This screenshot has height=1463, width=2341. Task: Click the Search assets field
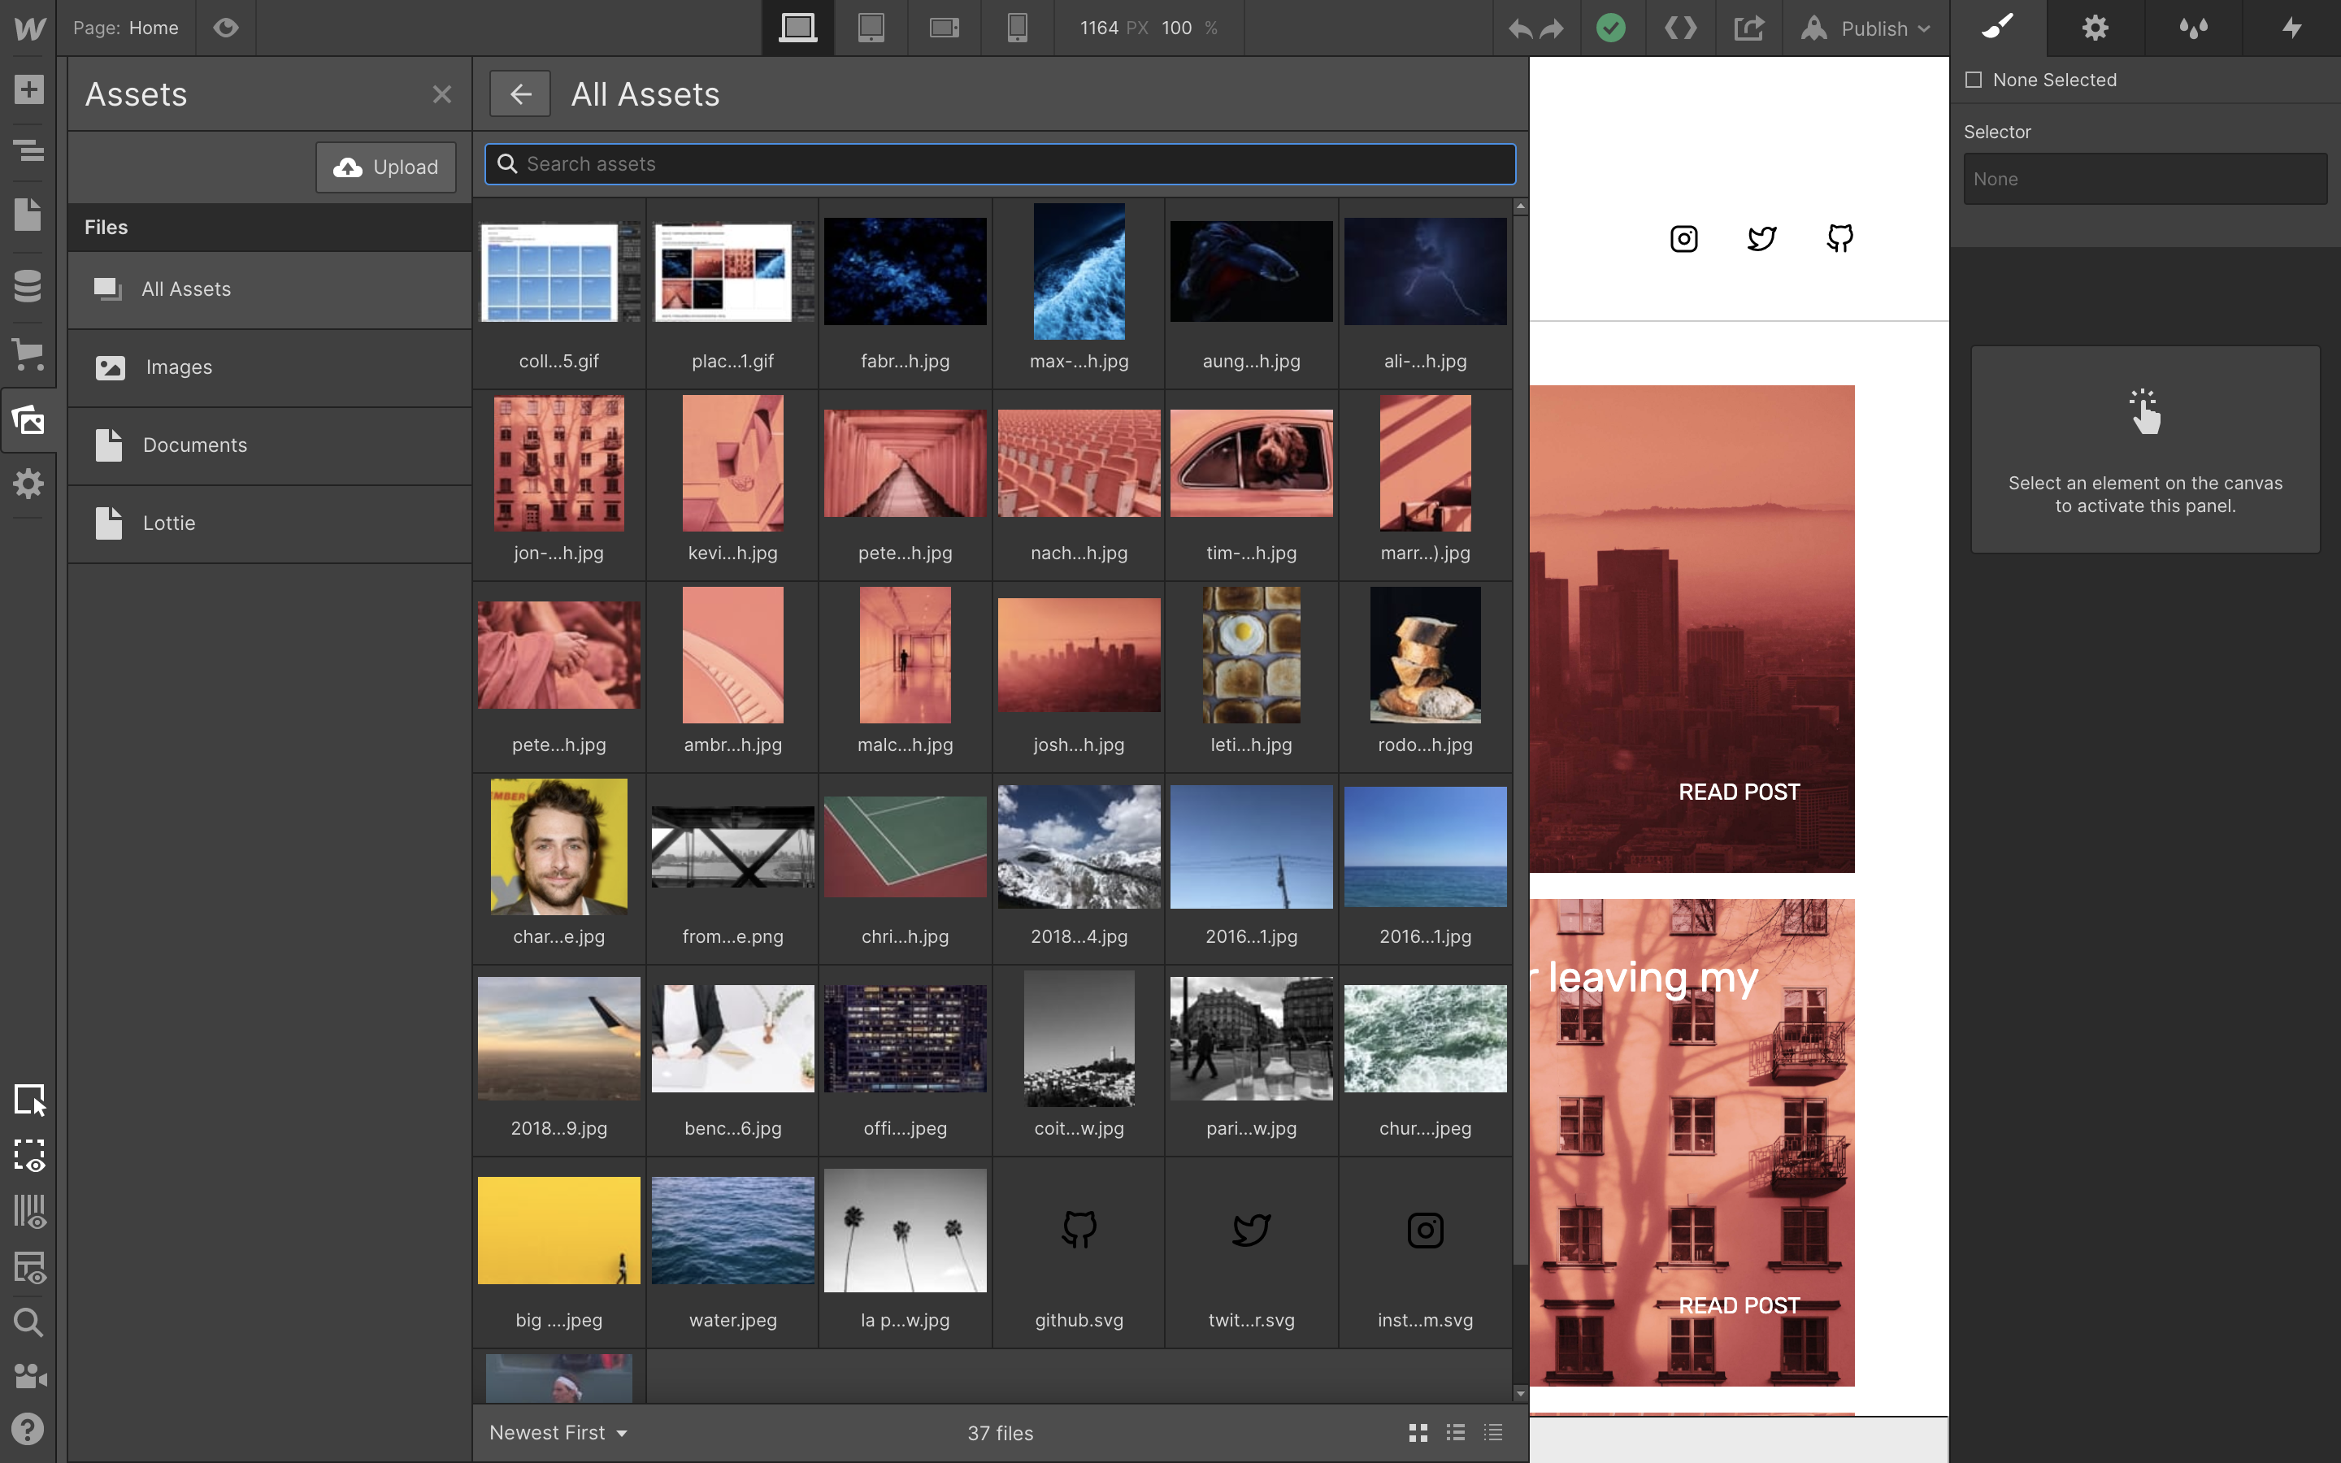point(999,164)
